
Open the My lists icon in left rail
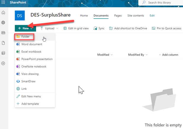pyautogui.click(x=3, y=53)
